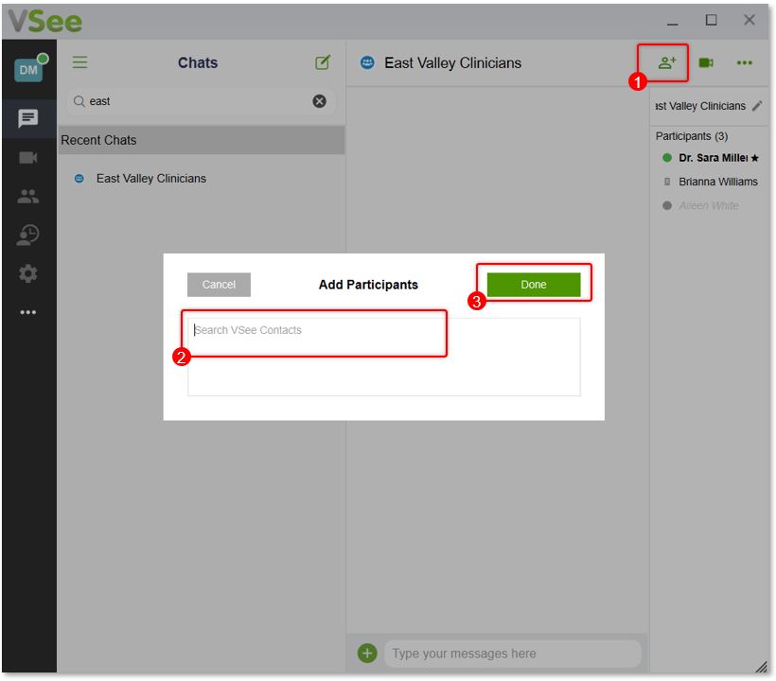Clear the 'east' search text
Image resolution: width=776 pixels, height=681 pixels.
point(320,101)
